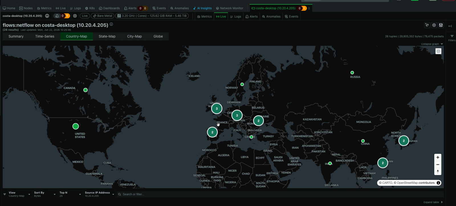Reset map bearing with compass button
Image resolution: width=456 pixels, height=206 pixels.
click(x=438, y=172)
